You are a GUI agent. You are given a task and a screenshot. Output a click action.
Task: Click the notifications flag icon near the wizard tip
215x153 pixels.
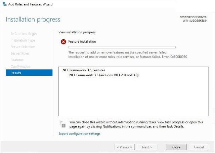click(62, 124)
